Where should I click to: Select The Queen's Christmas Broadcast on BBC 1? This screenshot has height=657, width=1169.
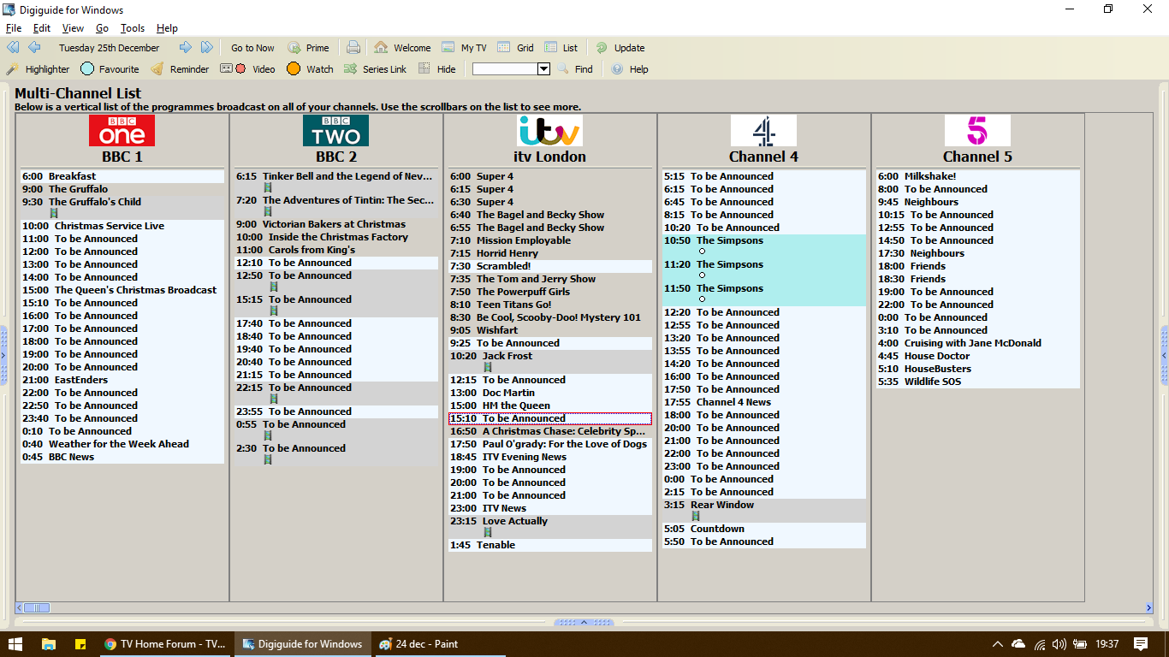pyautogui.click(x=122, y=290)
